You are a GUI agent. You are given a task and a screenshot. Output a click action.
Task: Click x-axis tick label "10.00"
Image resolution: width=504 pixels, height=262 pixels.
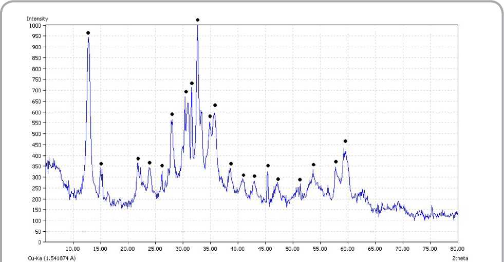point(73,249)
